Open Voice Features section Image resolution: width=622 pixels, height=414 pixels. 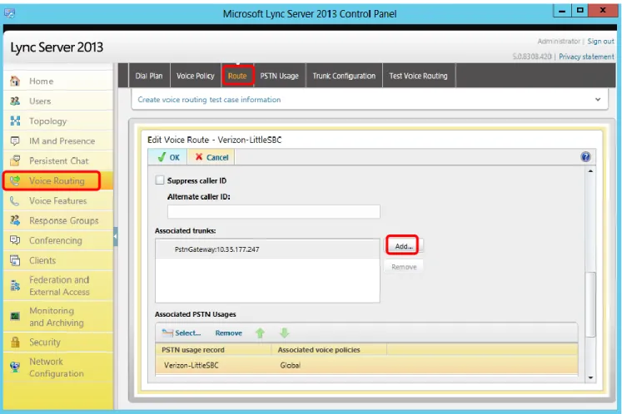click(58, 201)
